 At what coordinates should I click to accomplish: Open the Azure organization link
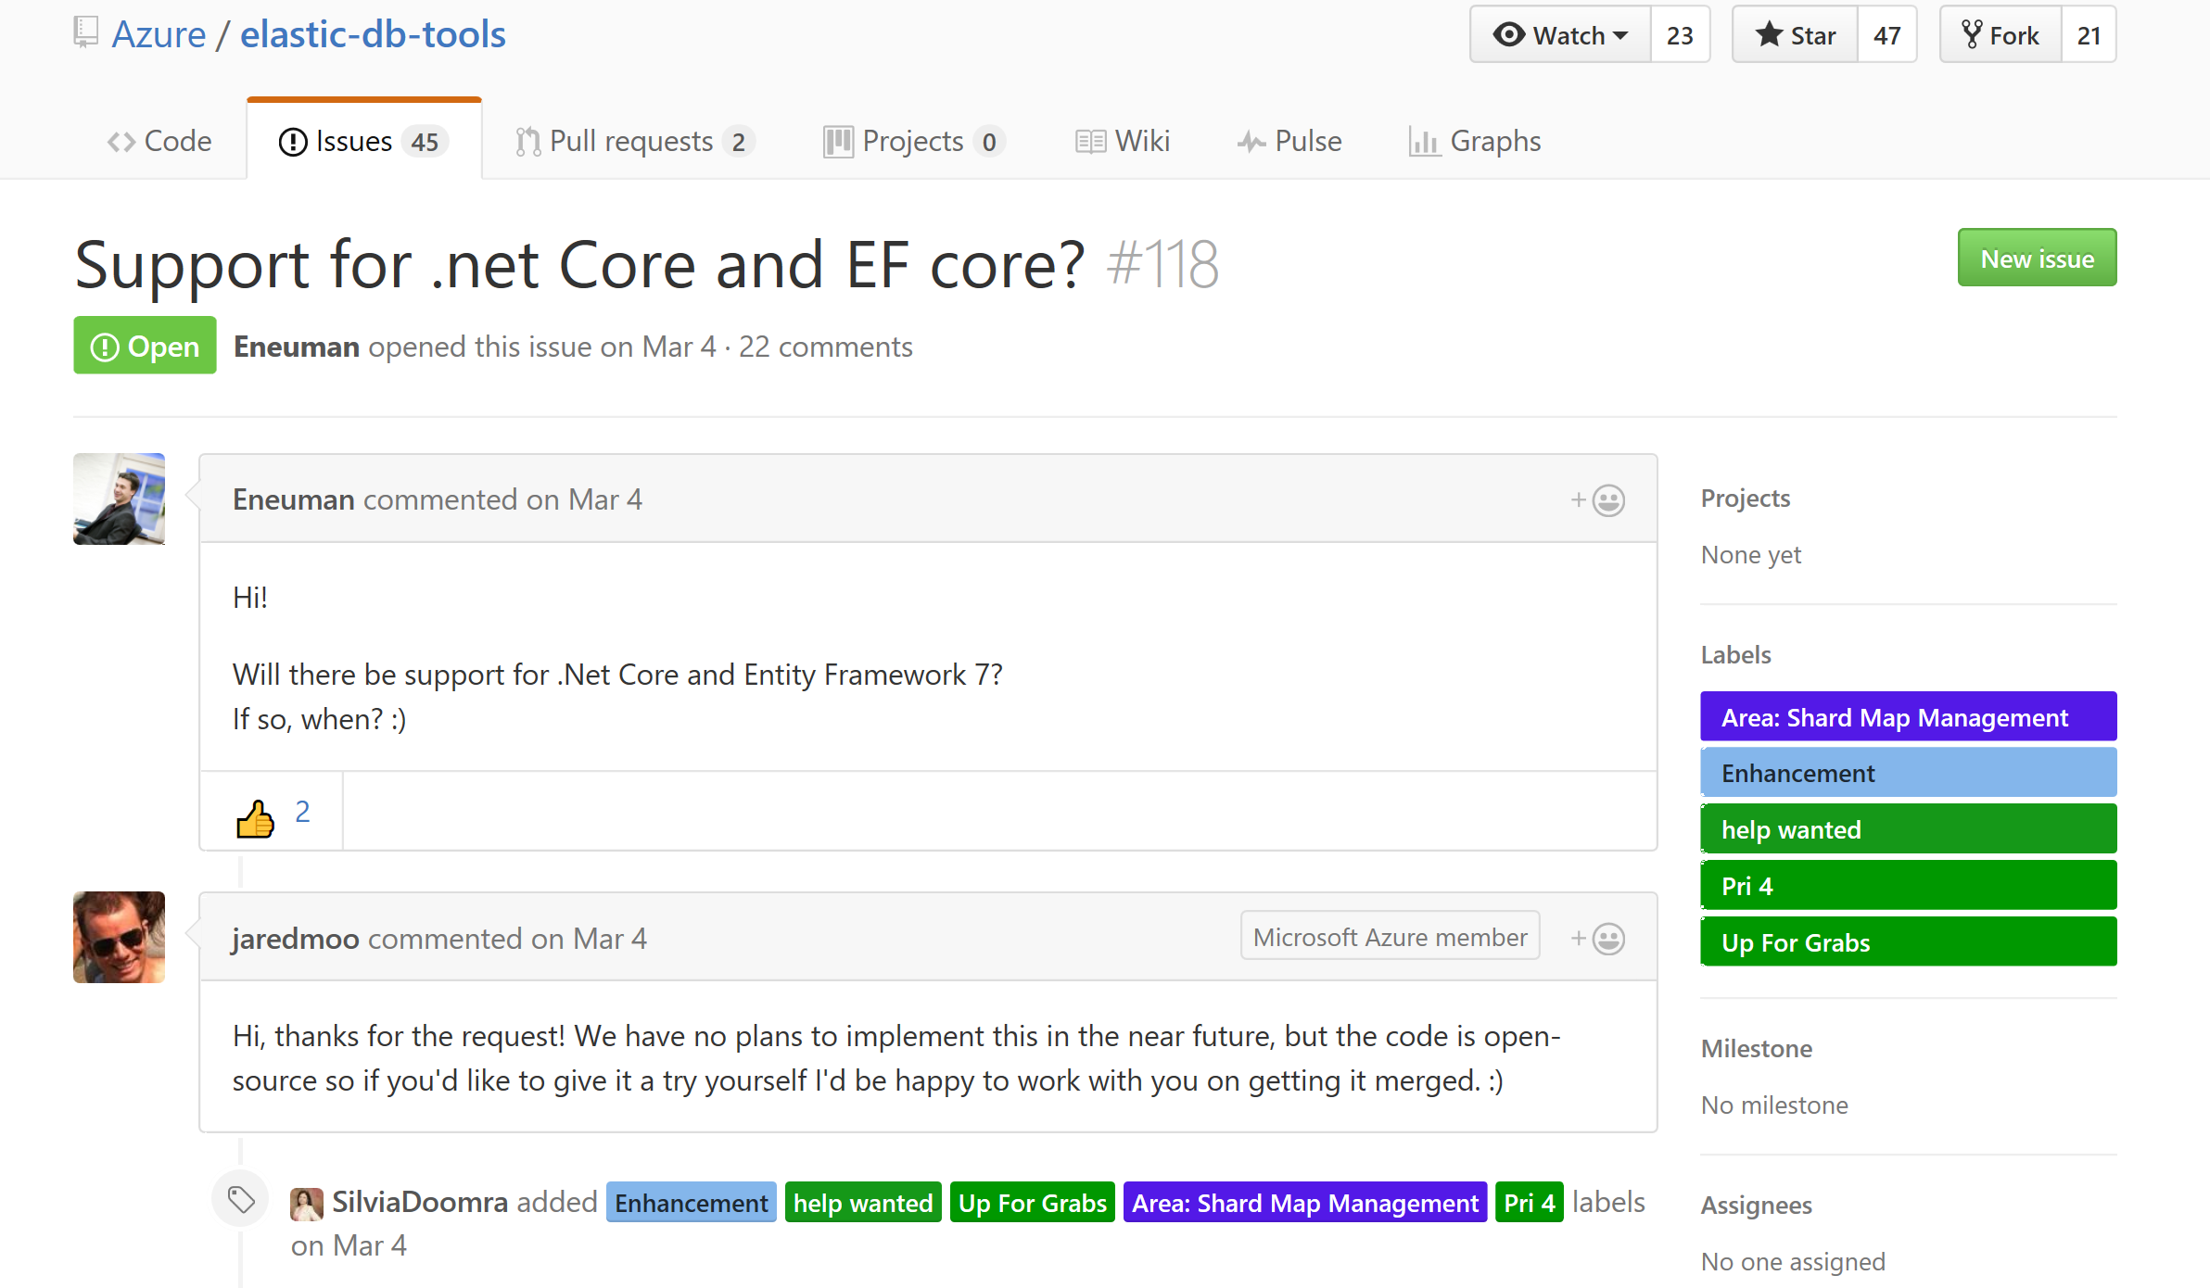tap(159, 34)
